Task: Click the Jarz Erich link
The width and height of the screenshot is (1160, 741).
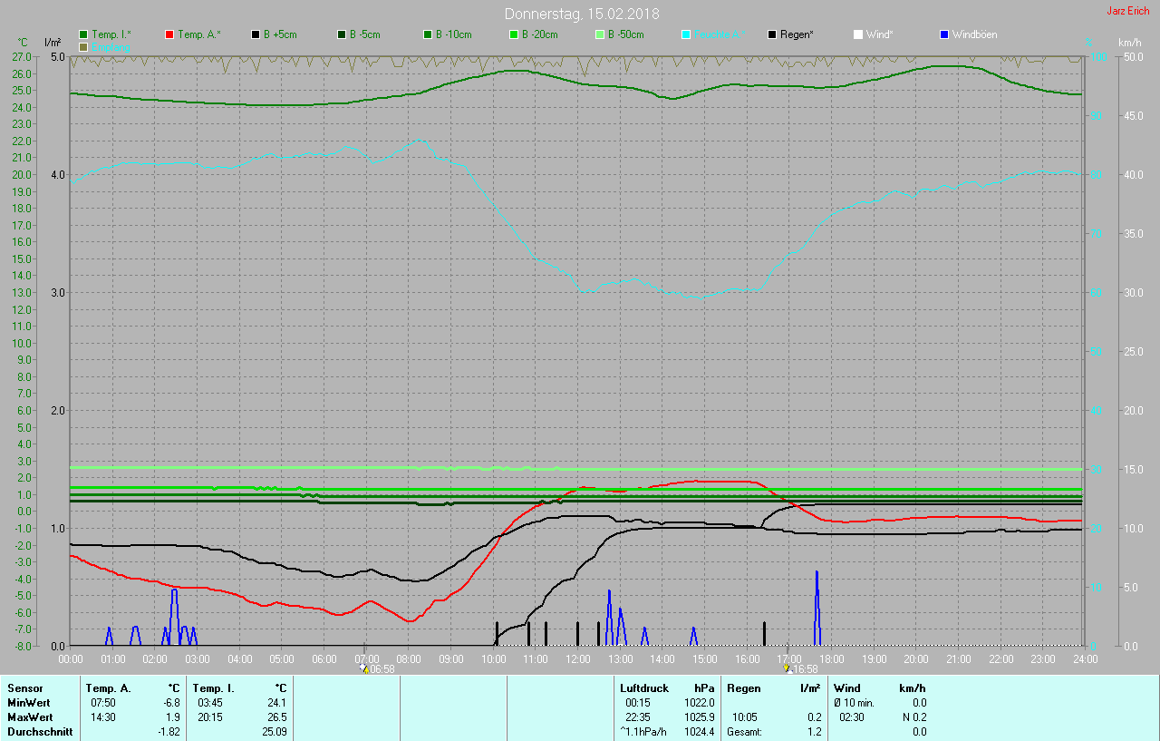Action: click(x=1128, y=11)
